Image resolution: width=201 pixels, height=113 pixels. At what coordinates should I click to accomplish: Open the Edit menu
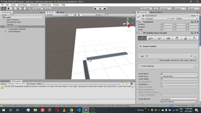pyautogui.click(x=7, y=5)
